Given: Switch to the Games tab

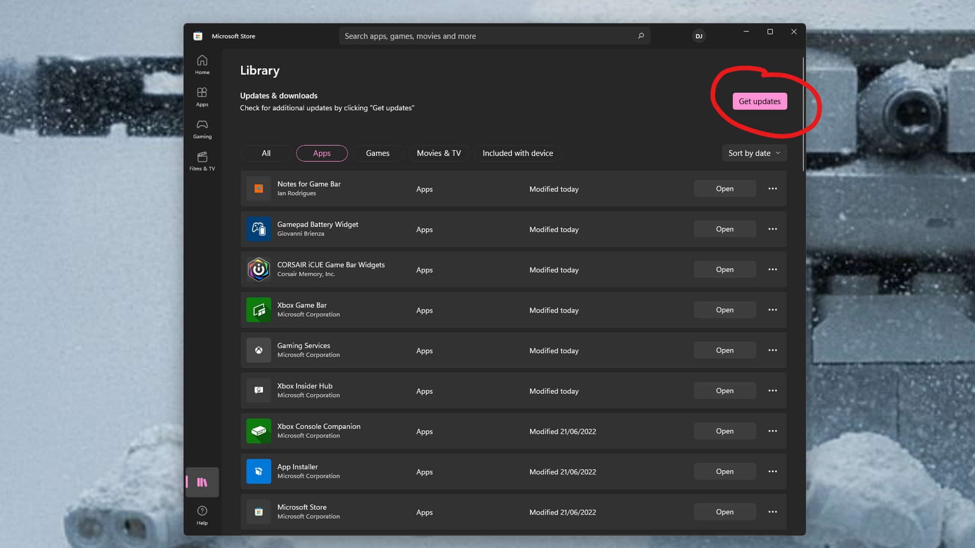Looking at the screenshot, I should 377,153.
